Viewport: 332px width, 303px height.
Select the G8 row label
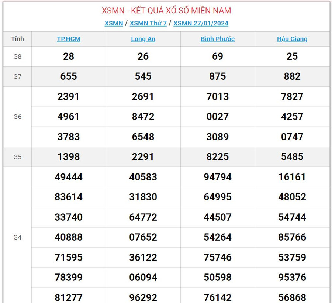pos(17,56)
